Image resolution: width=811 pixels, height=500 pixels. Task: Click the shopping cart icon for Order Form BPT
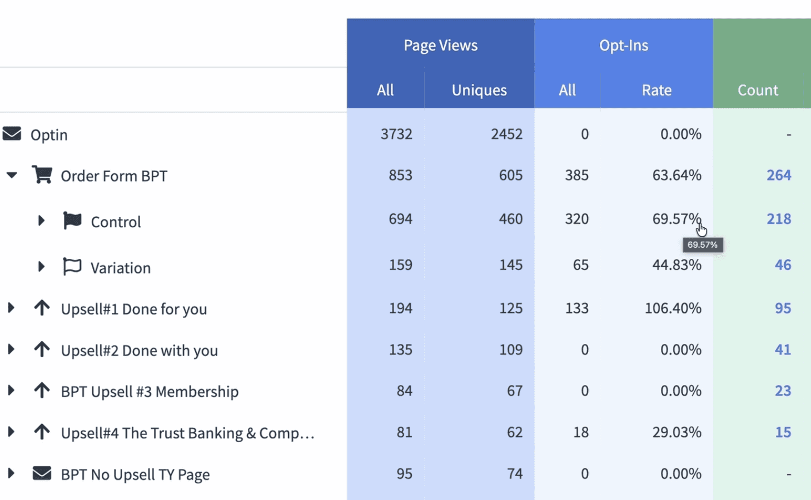tap(42, 174)
